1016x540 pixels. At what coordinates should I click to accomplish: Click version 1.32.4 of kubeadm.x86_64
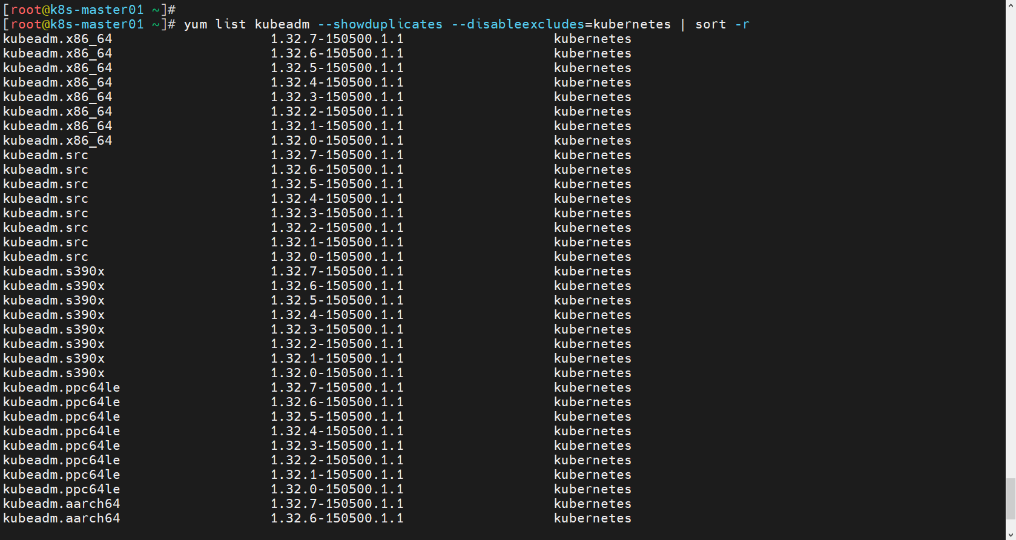[x=337, y=82]
